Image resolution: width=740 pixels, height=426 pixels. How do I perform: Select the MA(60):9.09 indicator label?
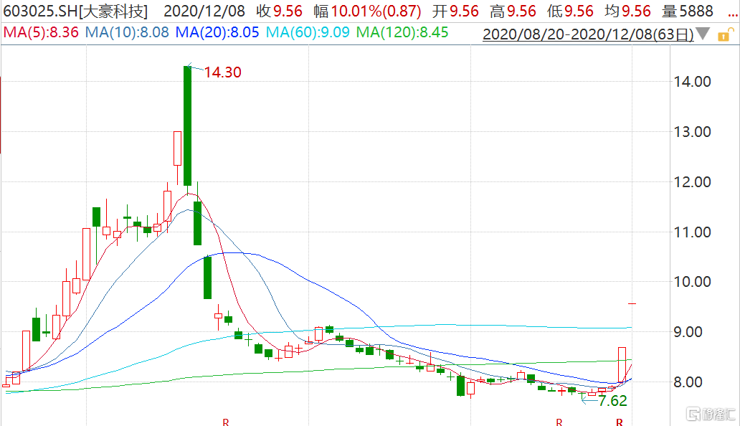(x=308, y=32)
